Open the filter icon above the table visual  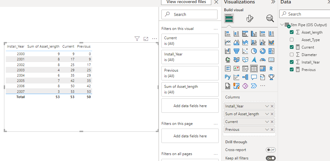pos(137,39)
